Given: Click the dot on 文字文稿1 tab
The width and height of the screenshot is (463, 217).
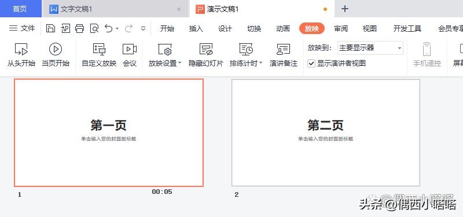Looking at the screenshot, I should [179, 9].
